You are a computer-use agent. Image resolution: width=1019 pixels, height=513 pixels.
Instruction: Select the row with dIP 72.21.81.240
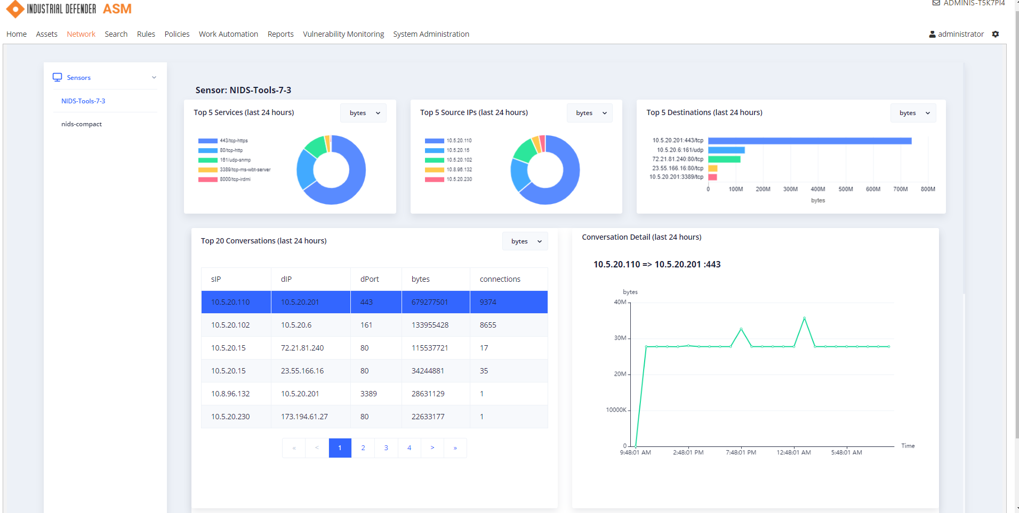point(374,348)
